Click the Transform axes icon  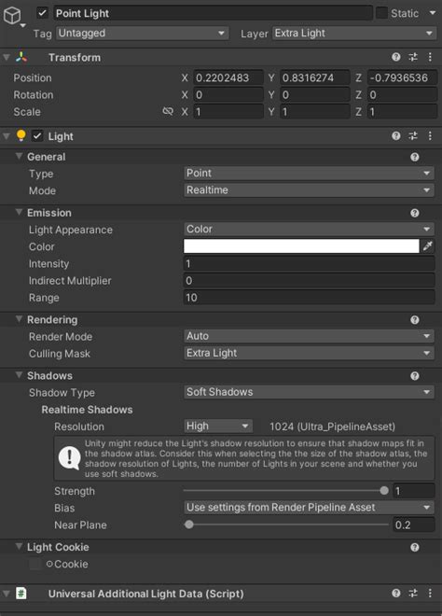click(21, 57)
